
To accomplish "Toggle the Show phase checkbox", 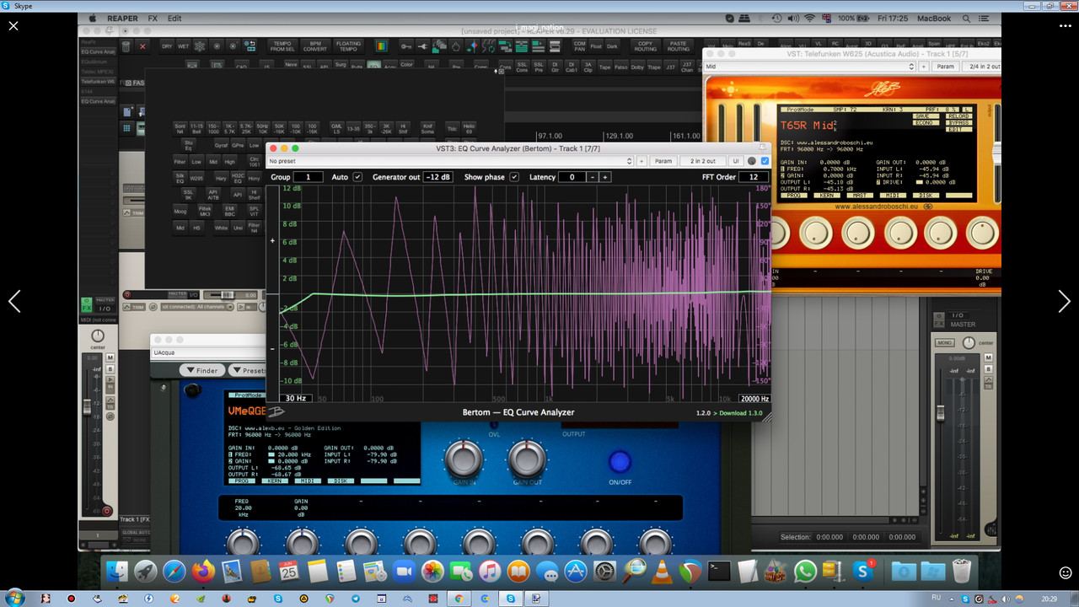I will [514, 177].
